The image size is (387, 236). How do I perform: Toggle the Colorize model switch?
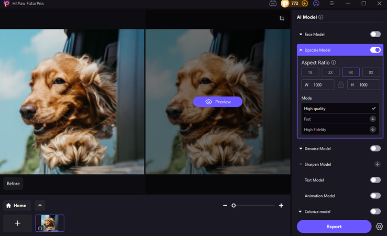(x=375, y=211)
